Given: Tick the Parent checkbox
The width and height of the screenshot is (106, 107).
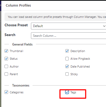Looking at the screenshot, I should tap(6, 74).
